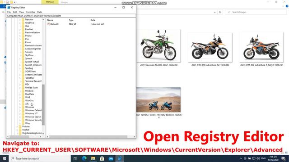The image size is (289, 162).
Task: Open Task View from the taskbar
Action: point(75,158)
